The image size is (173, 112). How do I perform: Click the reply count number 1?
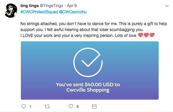click(x=30, y=107)
